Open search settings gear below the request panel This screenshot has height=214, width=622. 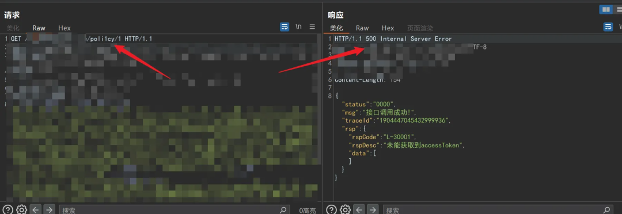(21, 209)
